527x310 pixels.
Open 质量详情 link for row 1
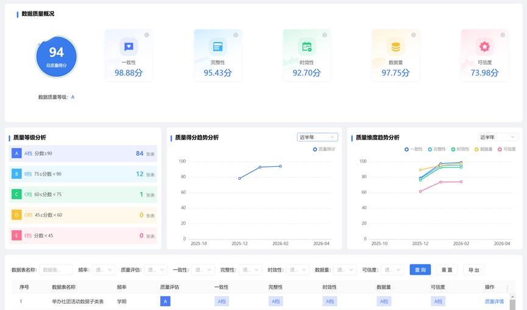pyautogui.click(x=494, y=301)
